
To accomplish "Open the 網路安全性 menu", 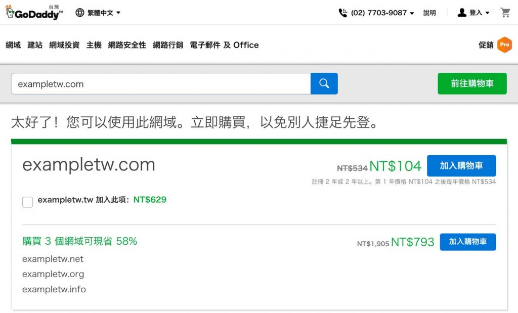I will coord(127,45).
